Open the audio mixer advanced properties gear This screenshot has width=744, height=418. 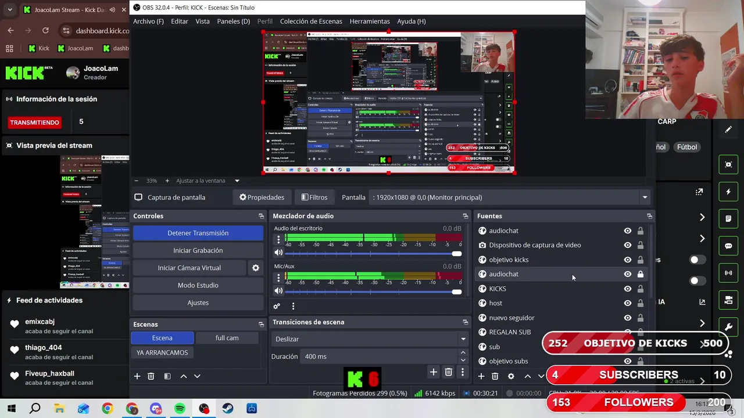277,306
